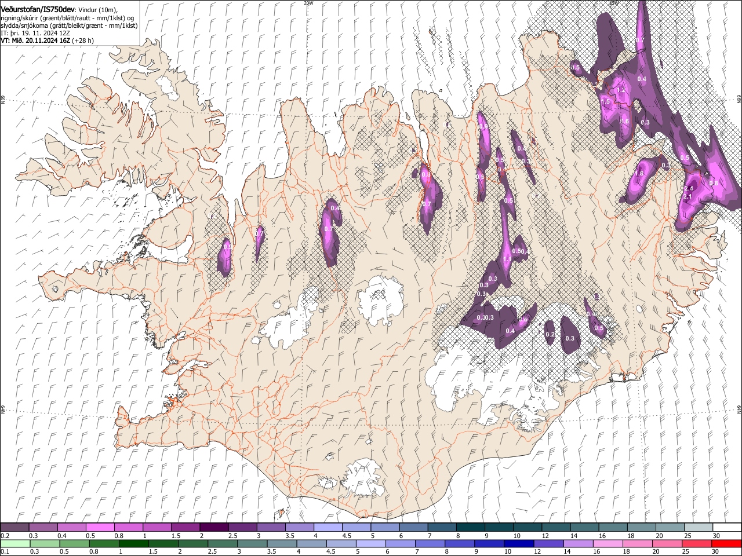
Task: Click the '1.2' snowfall value in the northeast
Action: coord(621,90)
